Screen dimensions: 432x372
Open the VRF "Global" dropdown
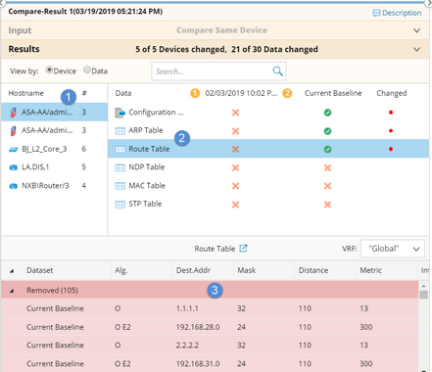[x=393, y=249]
